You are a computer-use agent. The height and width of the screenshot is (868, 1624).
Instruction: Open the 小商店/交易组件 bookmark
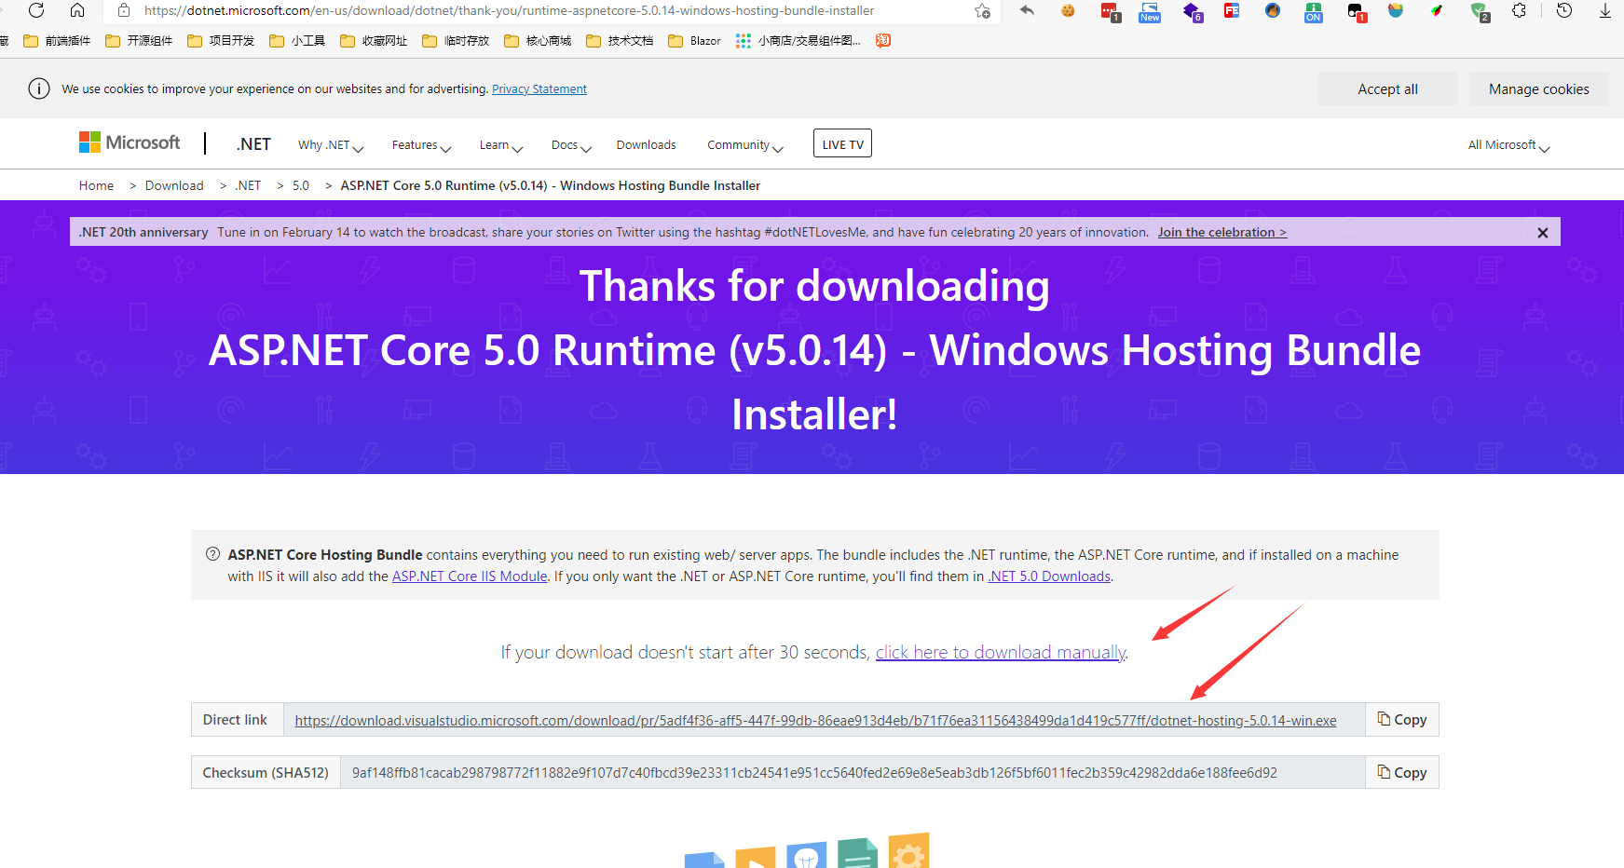798,40
